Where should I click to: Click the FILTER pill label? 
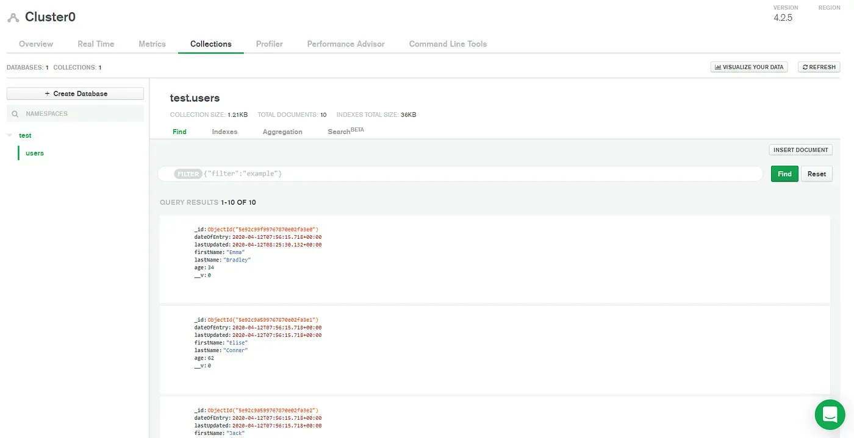[188, 174]
